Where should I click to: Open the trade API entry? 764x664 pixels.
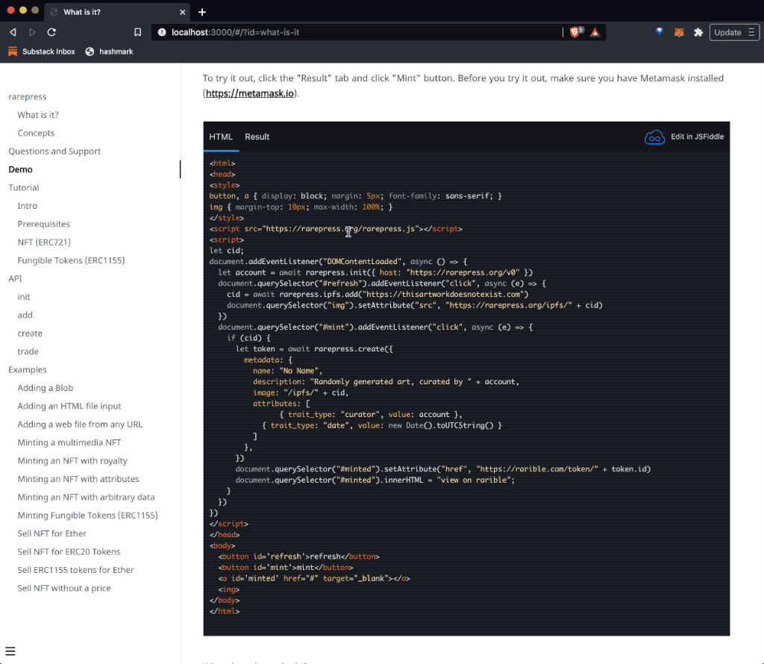click(28, 351)
